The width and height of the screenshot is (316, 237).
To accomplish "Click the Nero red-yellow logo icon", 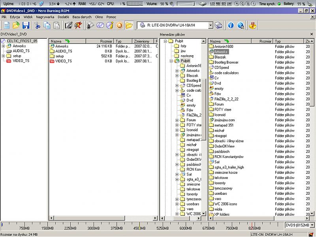I will pos(252,25).
